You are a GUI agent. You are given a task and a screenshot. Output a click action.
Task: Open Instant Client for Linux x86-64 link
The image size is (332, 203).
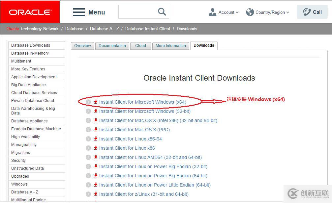[x=131, y=139]
